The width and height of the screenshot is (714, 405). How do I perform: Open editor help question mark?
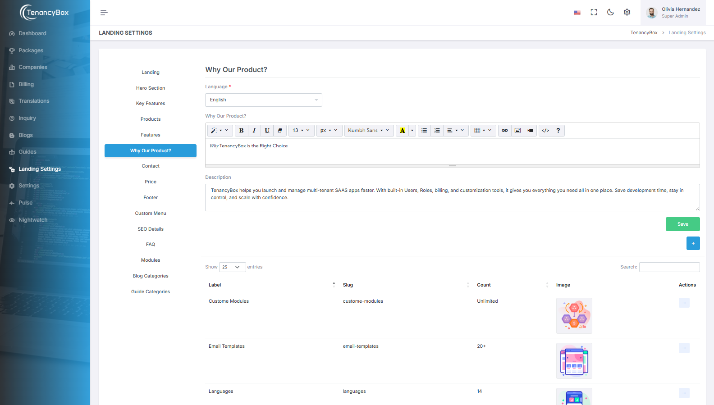coord(558,131)
